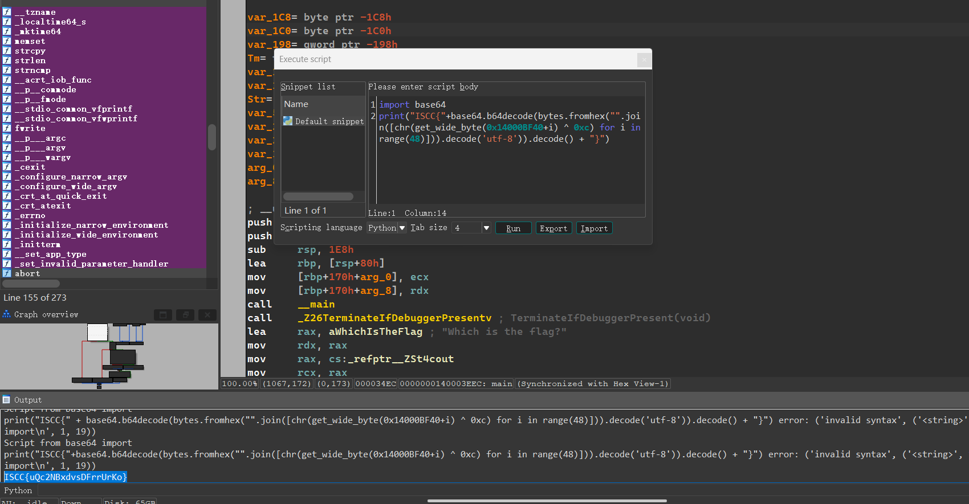Viewport: 969px width, 504px height.
Task: Select __p___argc in functions list
Action: pos(40,138)
